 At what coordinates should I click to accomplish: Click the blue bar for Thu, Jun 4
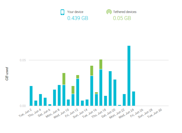click(40, 100)
